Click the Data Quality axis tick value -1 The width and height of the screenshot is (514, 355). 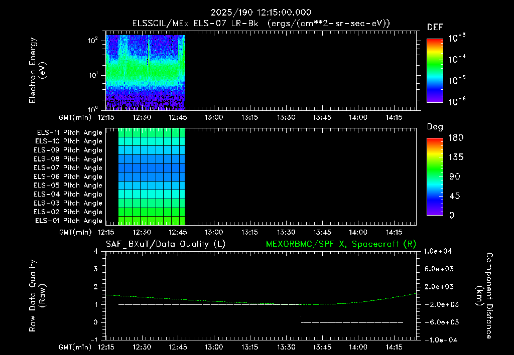pos(94,340)
